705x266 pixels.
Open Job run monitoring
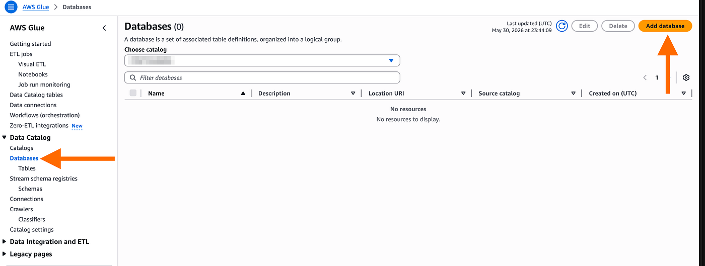coord(44,84)
